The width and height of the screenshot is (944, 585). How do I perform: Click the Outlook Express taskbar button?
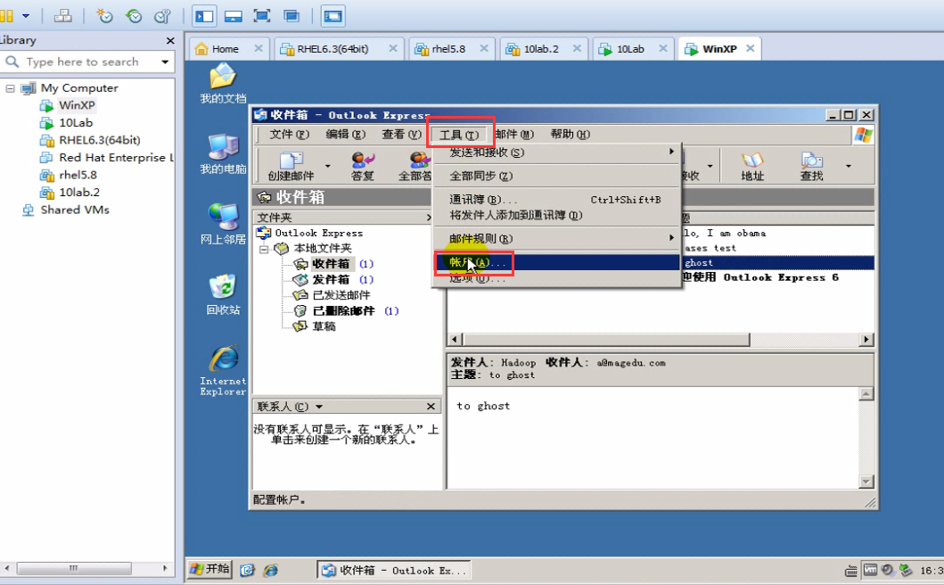394,570
